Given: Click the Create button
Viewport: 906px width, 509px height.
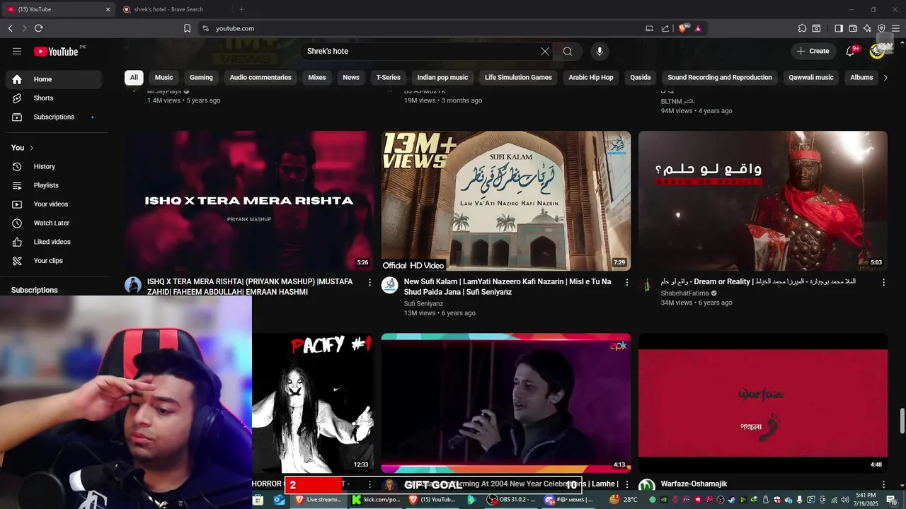Looking at the screenshot, I should (813, 51).
